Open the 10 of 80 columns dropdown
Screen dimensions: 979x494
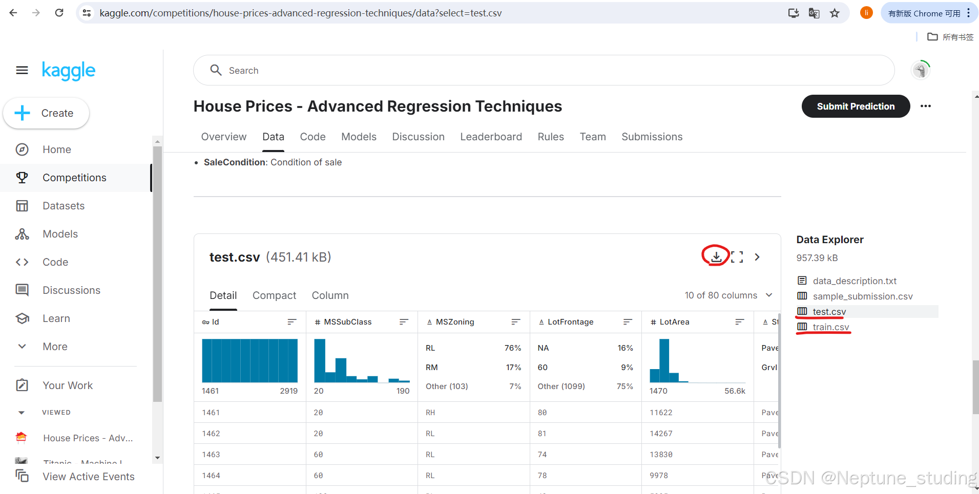click(x=728, y=295)
